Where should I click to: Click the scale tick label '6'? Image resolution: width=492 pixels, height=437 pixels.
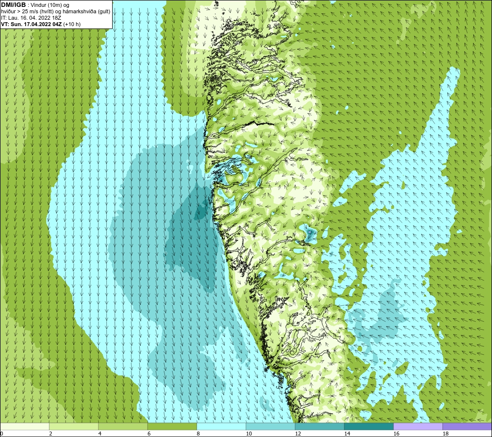(x=149, y=434)
